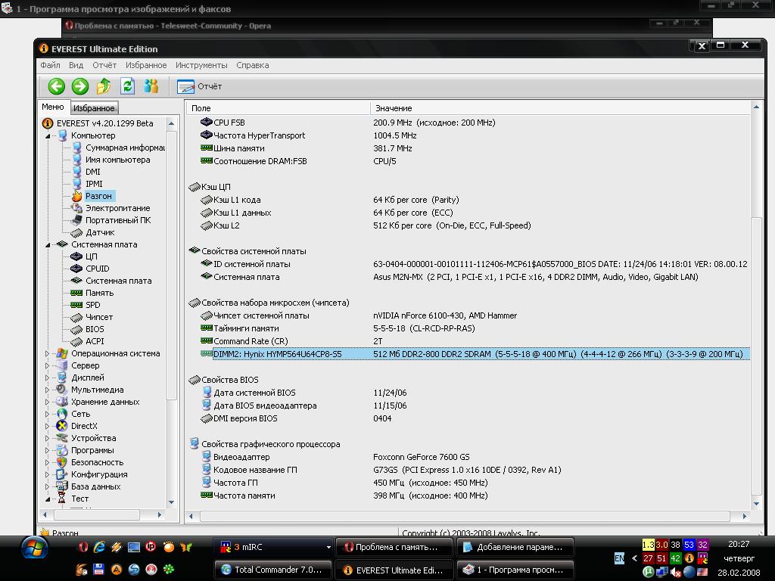Click the DirectX icon in the tree
775x581 pixels.
pyautogui.click(x=62, y=426)
